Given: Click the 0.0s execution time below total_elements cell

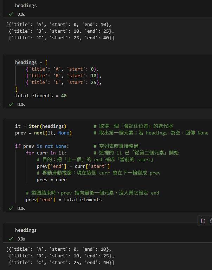Looking at the screenshot, I should [x=21, y=104].
